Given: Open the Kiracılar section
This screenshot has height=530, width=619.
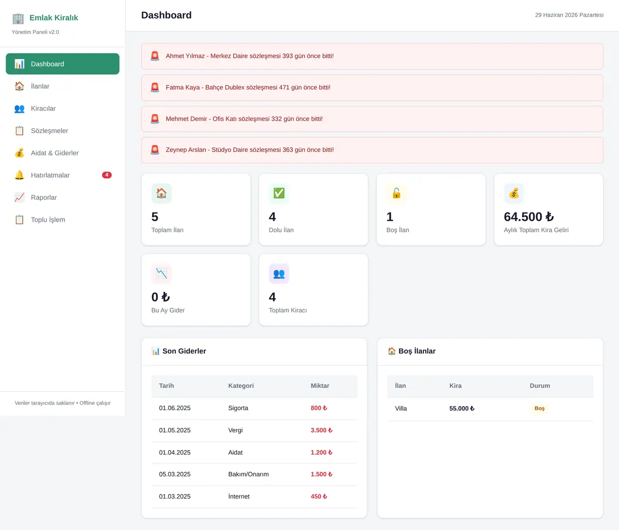Looking at the screenshot, I should (x=62, y=108).
